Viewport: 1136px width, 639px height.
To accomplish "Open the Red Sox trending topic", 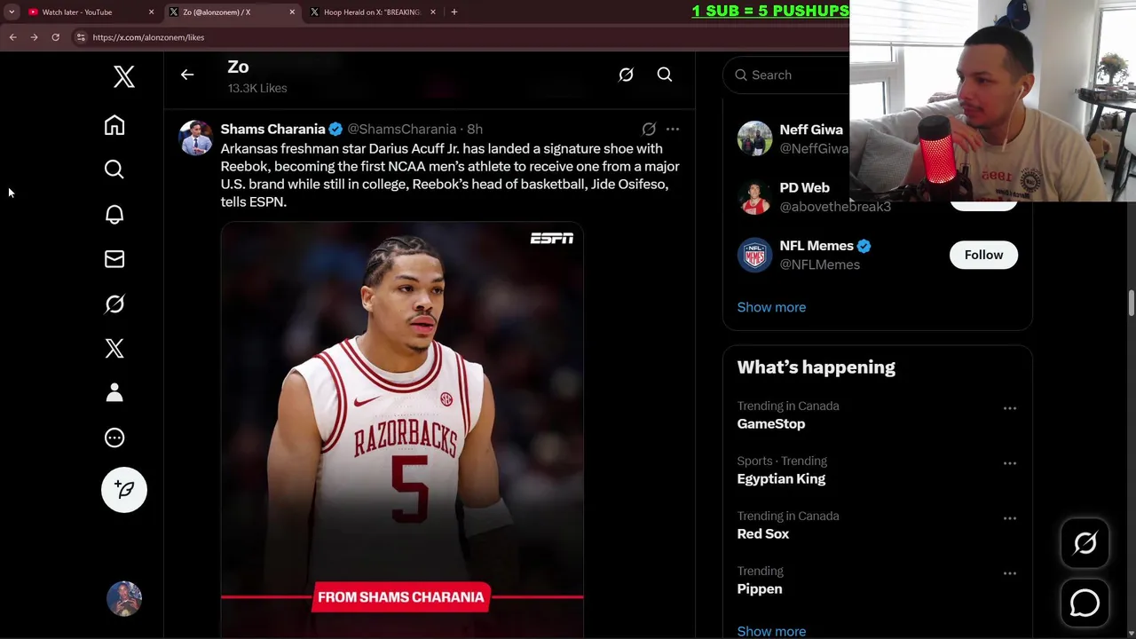I will pyautogui.click(x=763, y=534).
